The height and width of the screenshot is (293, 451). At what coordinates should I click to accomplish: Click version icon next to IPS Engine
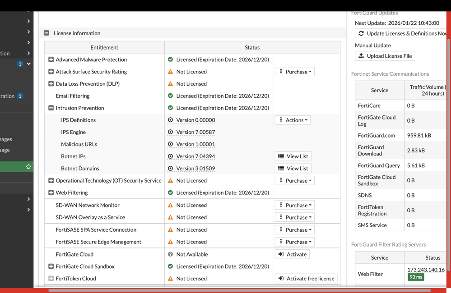170,132
